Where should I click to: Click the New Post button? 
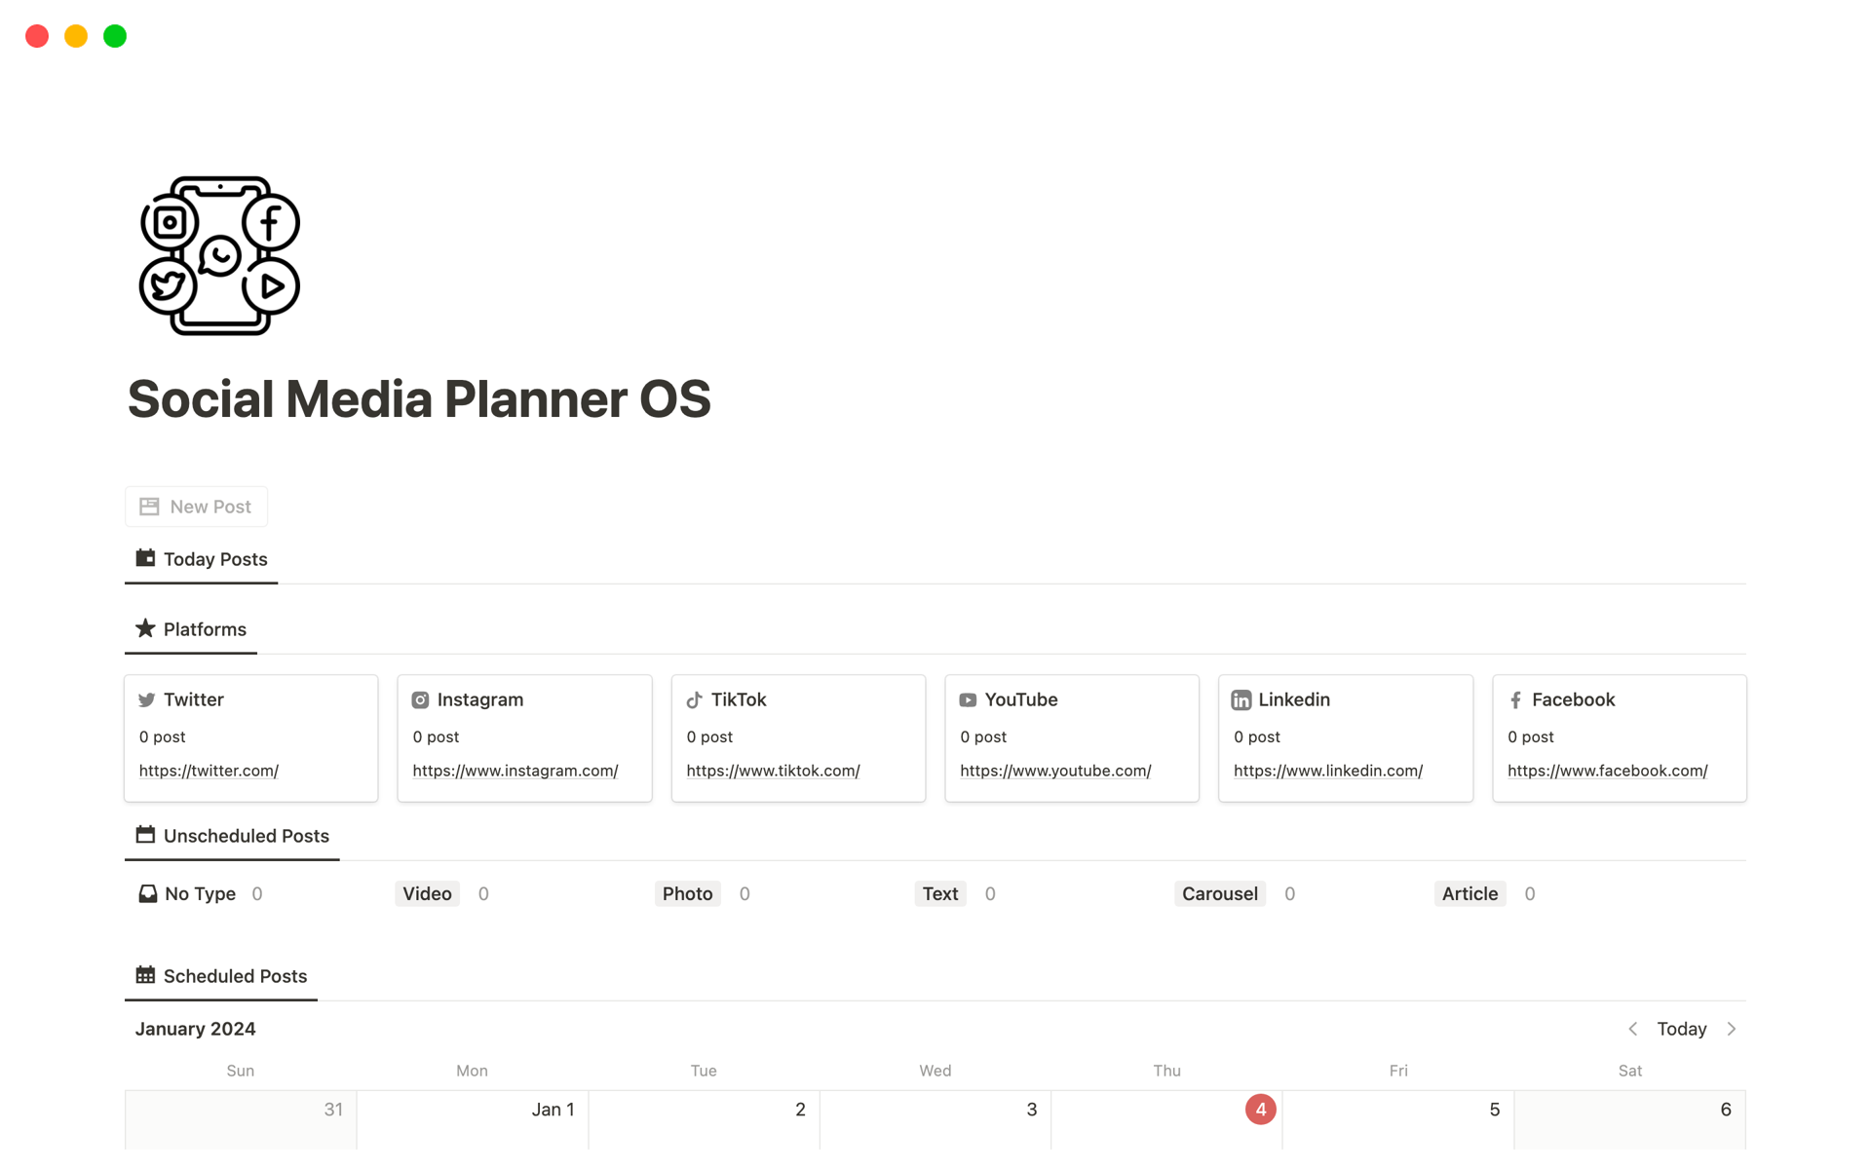pos(195,507)
